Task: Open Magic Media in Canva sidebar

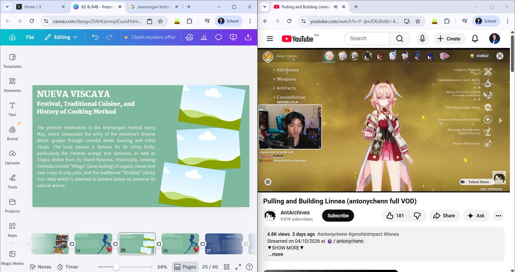Action: coord(12,257)
